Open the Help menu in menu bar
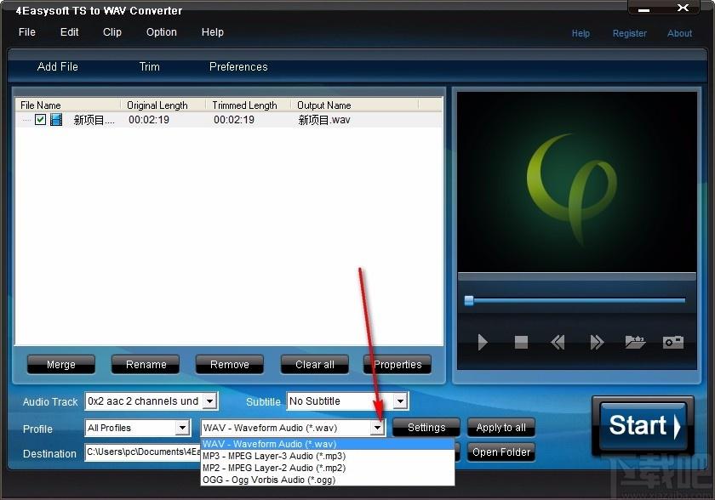The height and width of the screenshot is (500, 715). coord(213,32)
